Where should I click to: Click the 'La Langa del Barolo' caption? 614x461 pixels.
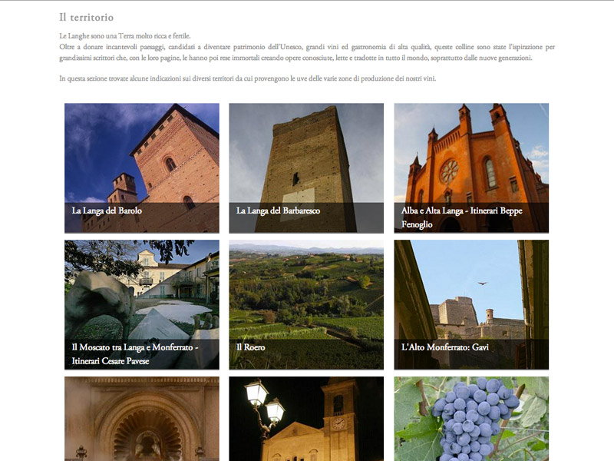tap(107, 211)
